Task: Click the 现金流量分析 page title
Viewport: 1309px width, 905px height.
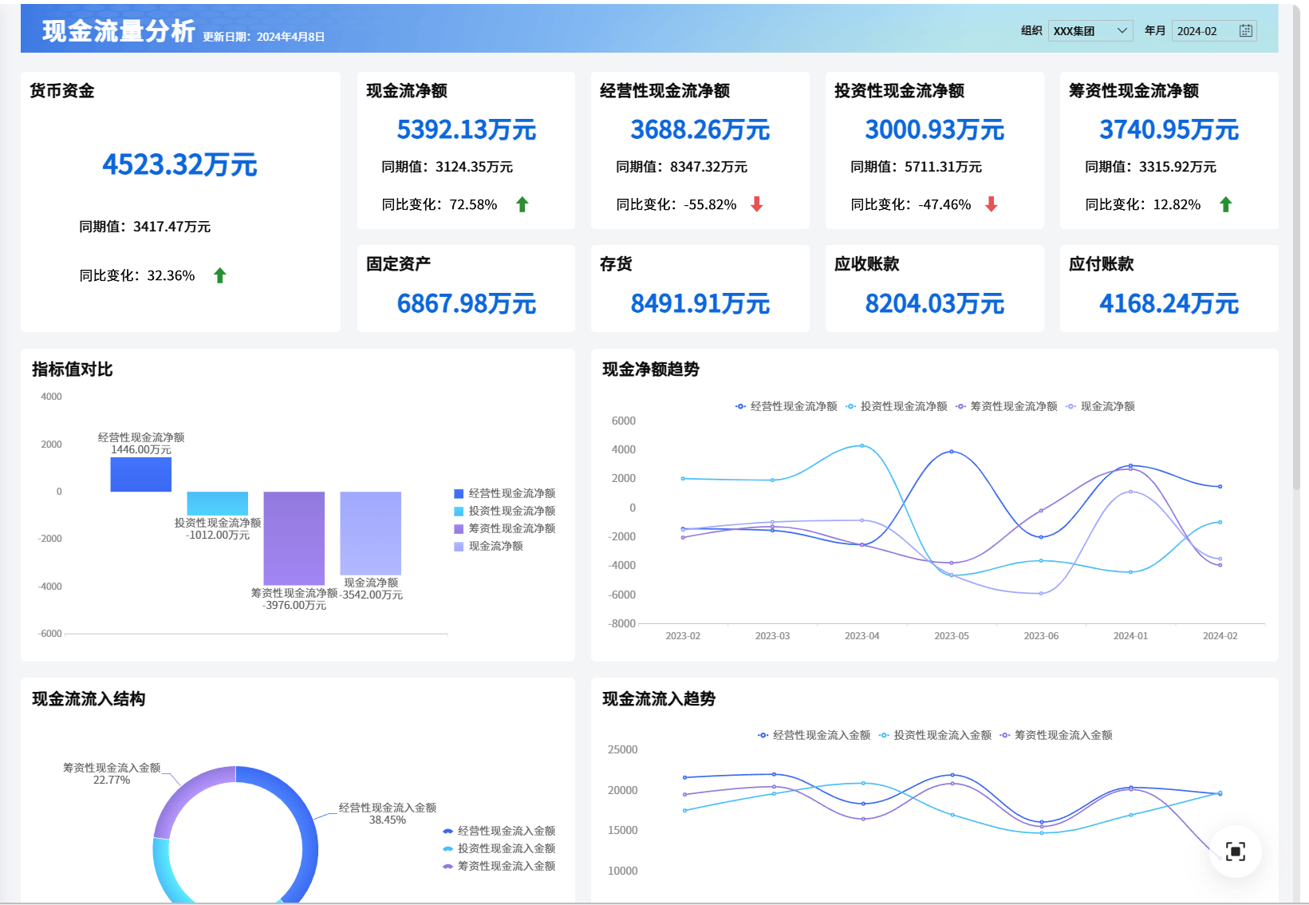Action: (x=119, y=31)
